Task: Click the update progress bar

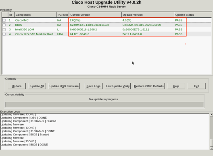Action: click(104, 105)
